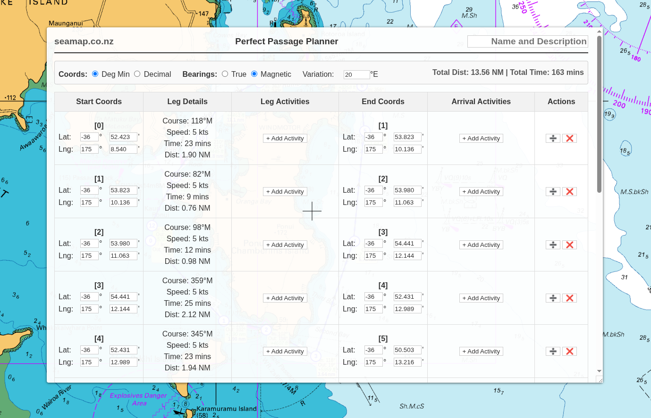Add a leg activity on leg 3
Viewport: 651px width, 418px height.
(285, 298)
